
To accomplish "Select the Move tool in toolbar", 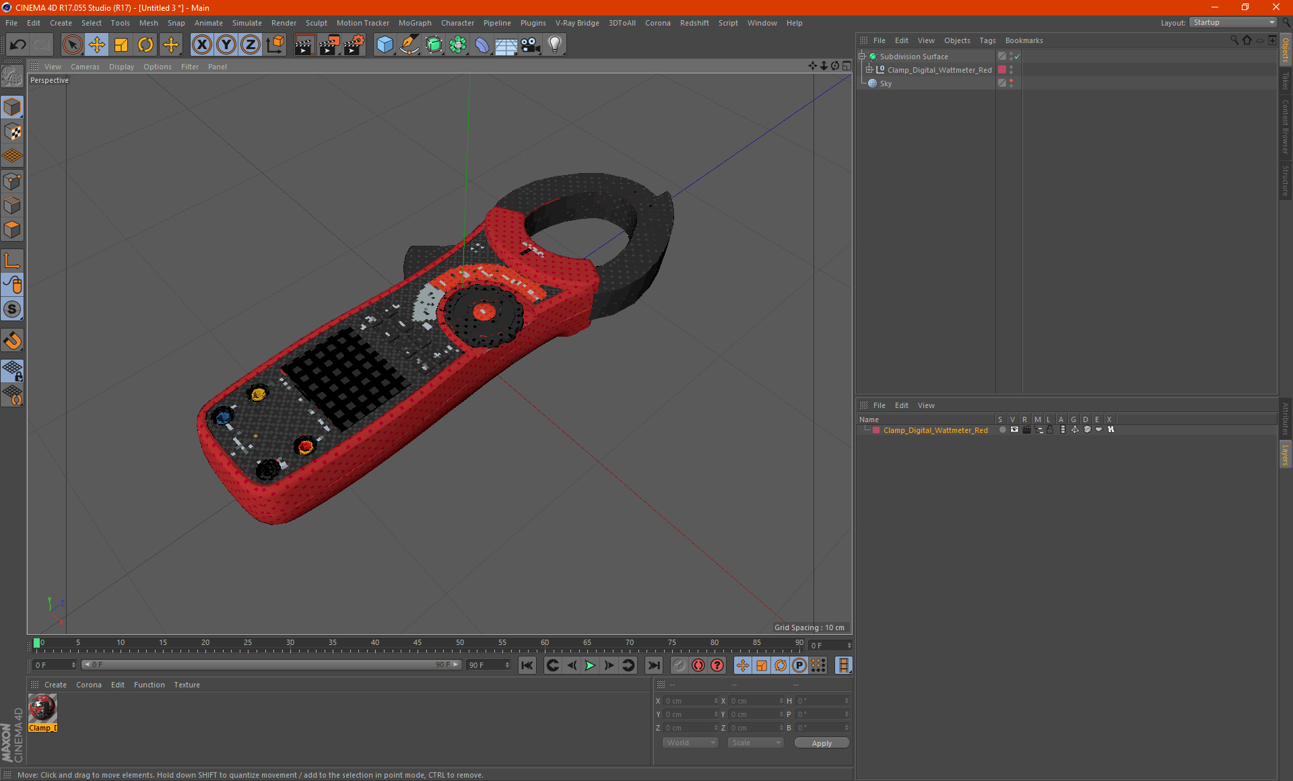I will pos(97,45).
